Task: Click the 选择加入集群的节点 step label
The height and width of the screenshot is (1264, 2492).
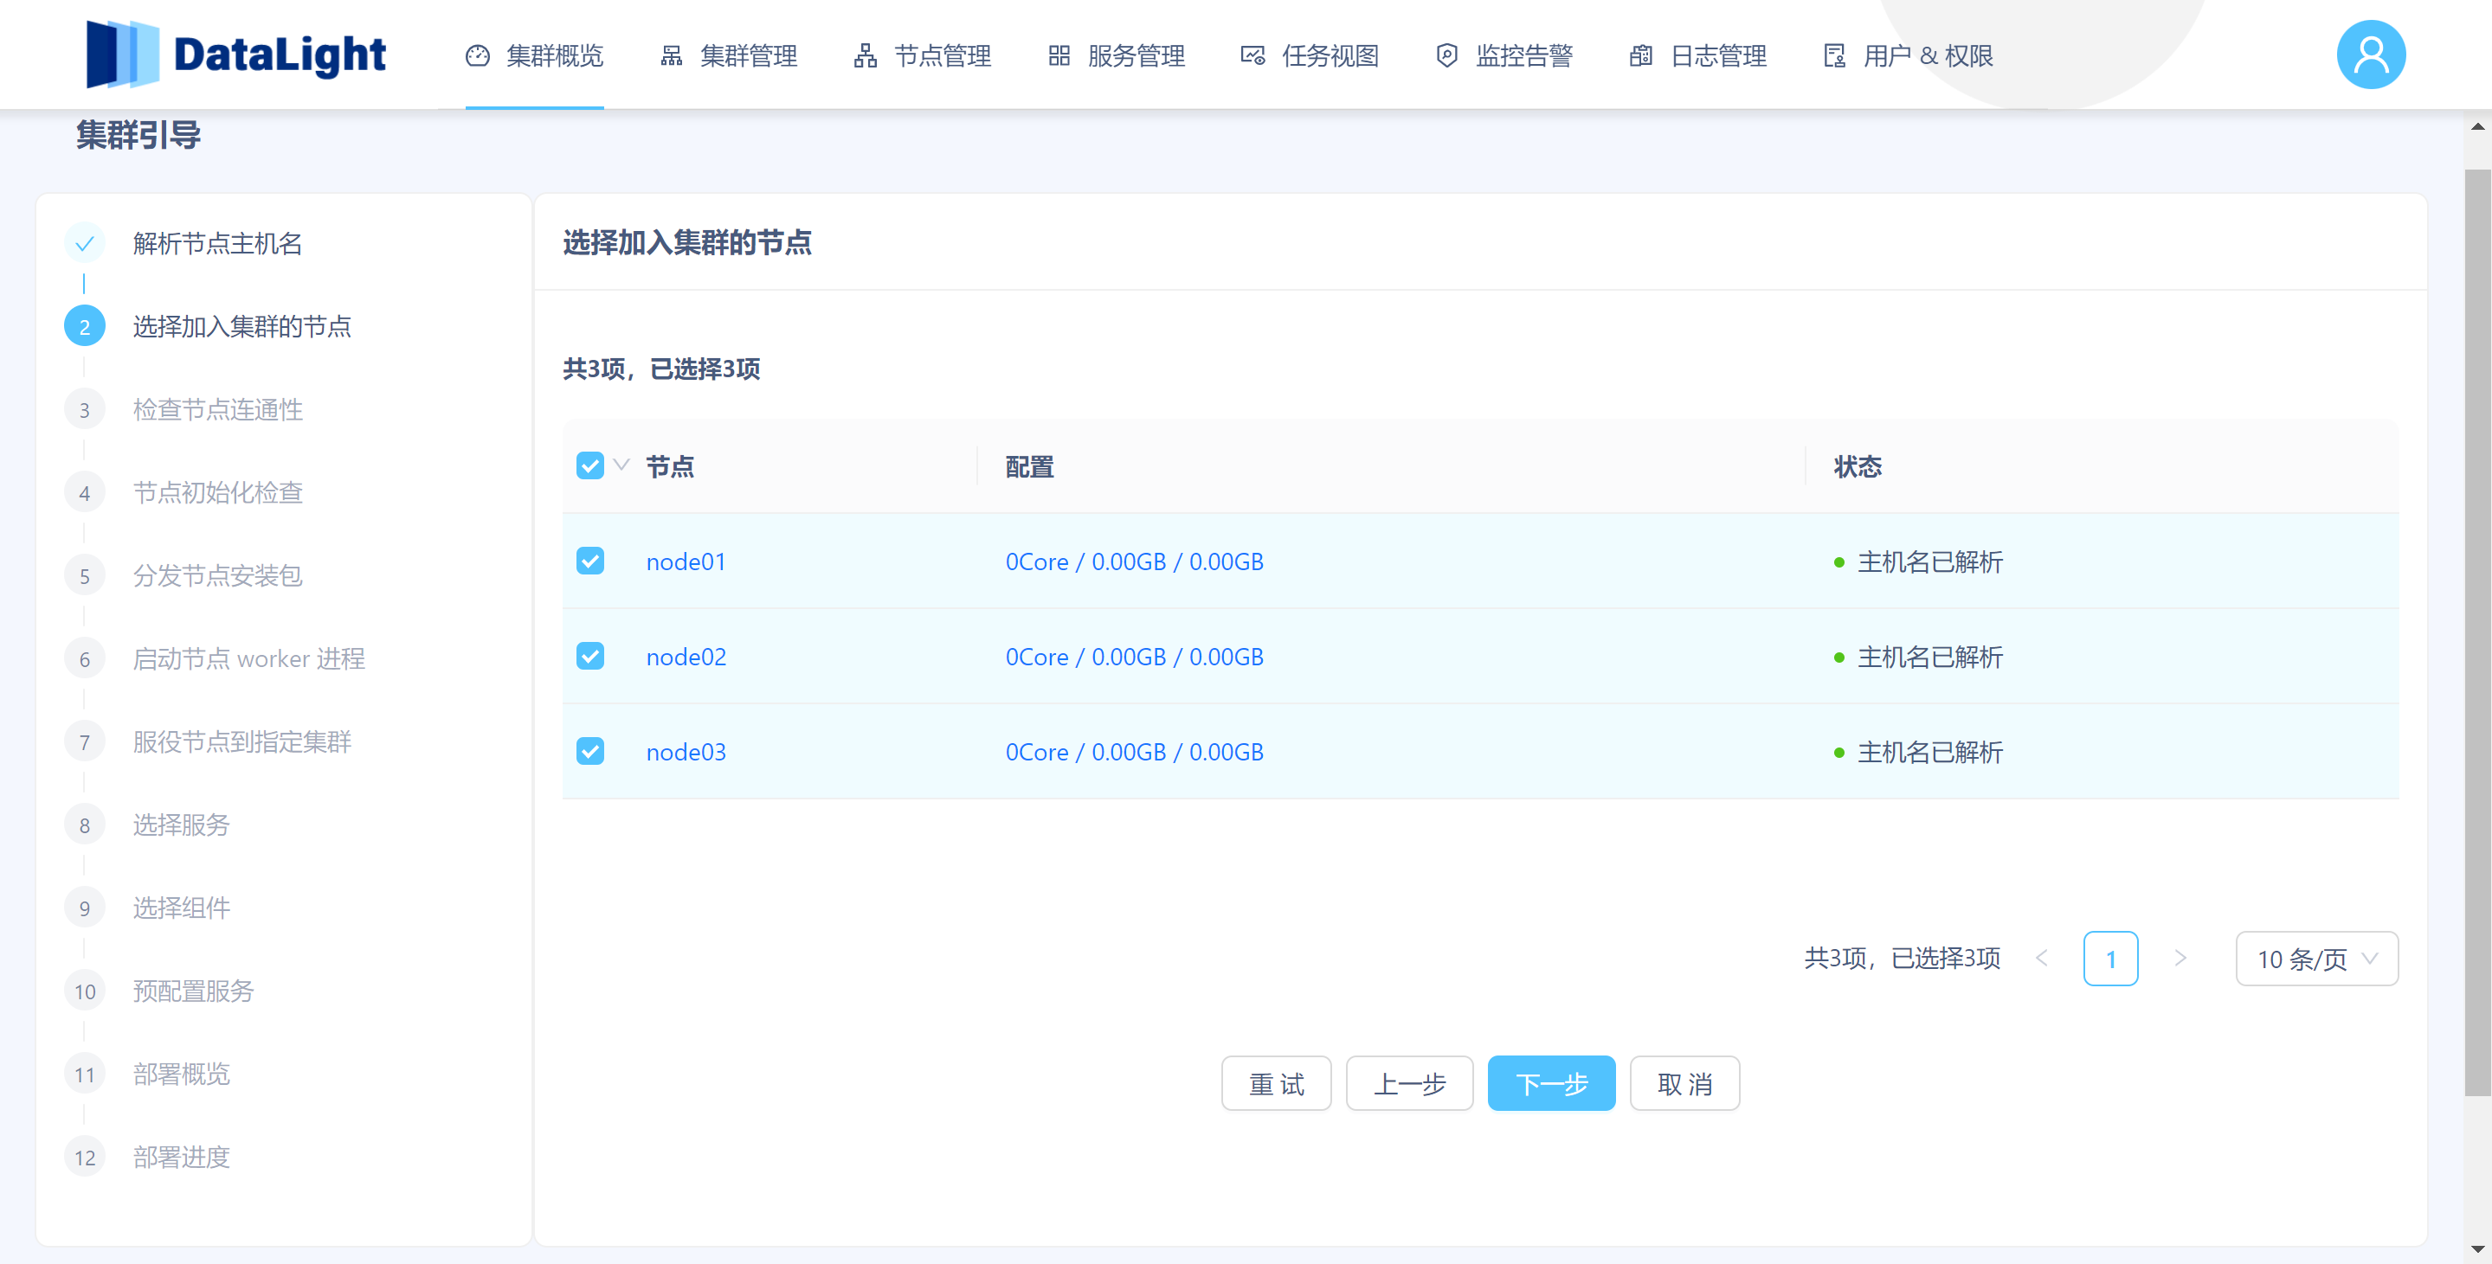Action: tap(241, 326)
